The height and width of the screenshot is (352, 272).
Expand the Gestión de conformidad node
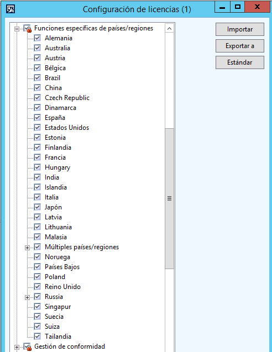tap(17, 347)
